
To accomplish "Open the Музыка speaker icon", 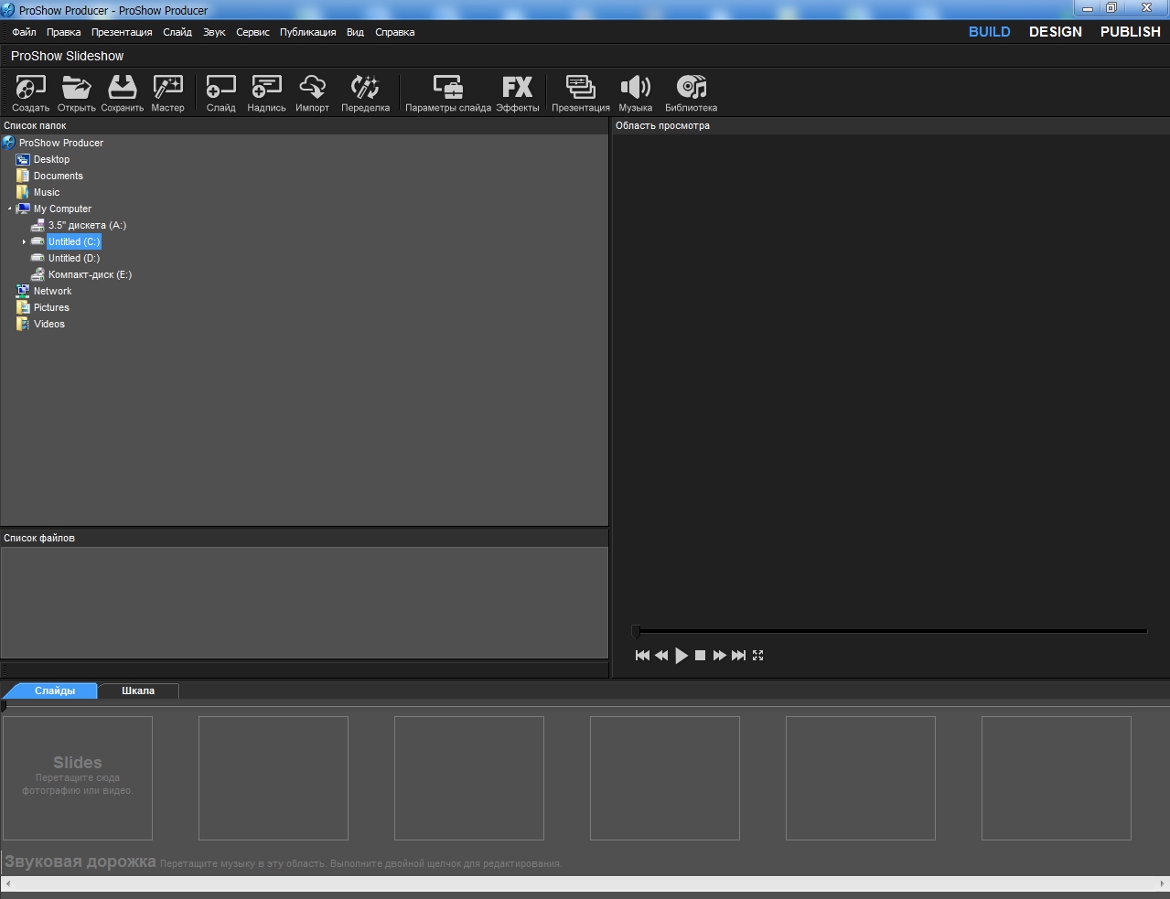I will (635, 93).
